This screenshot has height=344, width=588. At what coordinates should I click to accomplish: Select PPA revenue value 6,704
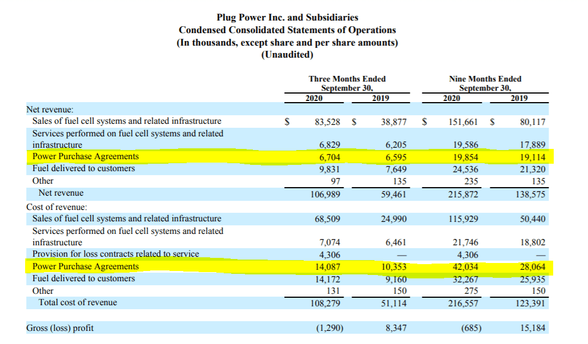coord(329,157)
